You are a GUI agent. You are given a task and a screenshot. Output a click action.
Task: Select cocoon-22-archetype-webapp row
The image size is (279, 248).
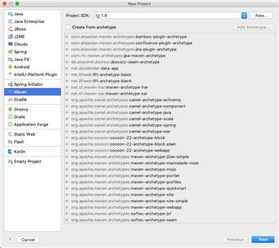pos(170,151)
